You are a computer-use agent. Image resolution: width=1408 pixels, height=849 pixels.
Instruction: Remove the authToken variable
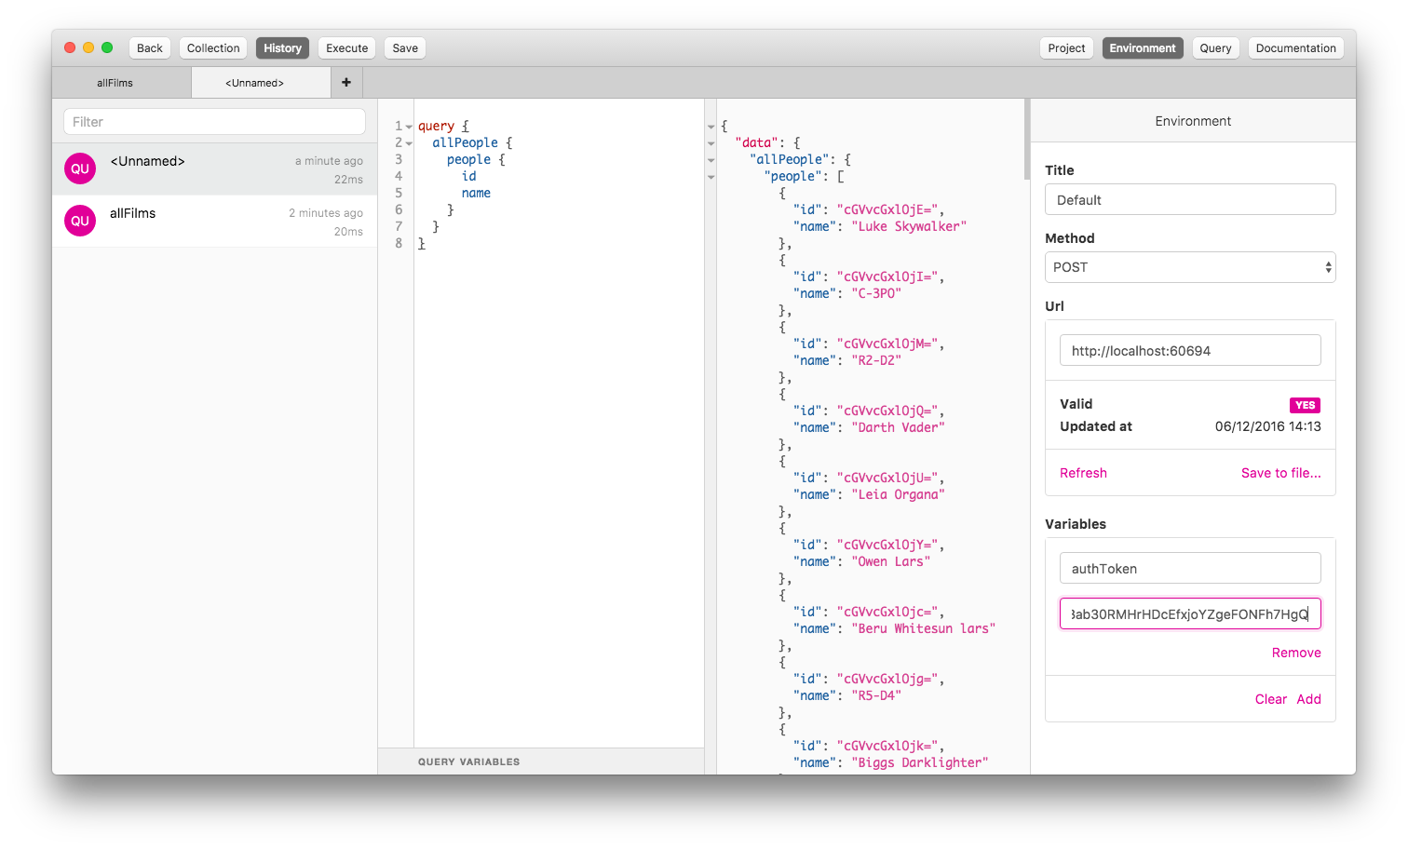point(1295,653)
